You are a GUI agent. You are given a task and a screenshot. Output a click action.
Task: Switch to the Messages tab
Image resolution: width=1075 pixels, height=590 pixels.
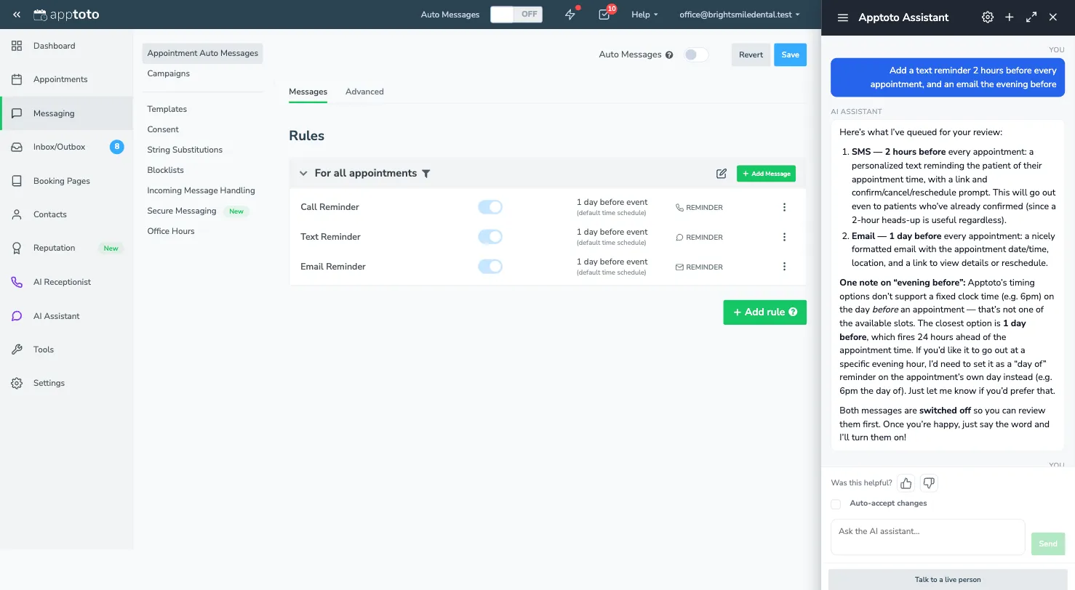click(308, 92)
